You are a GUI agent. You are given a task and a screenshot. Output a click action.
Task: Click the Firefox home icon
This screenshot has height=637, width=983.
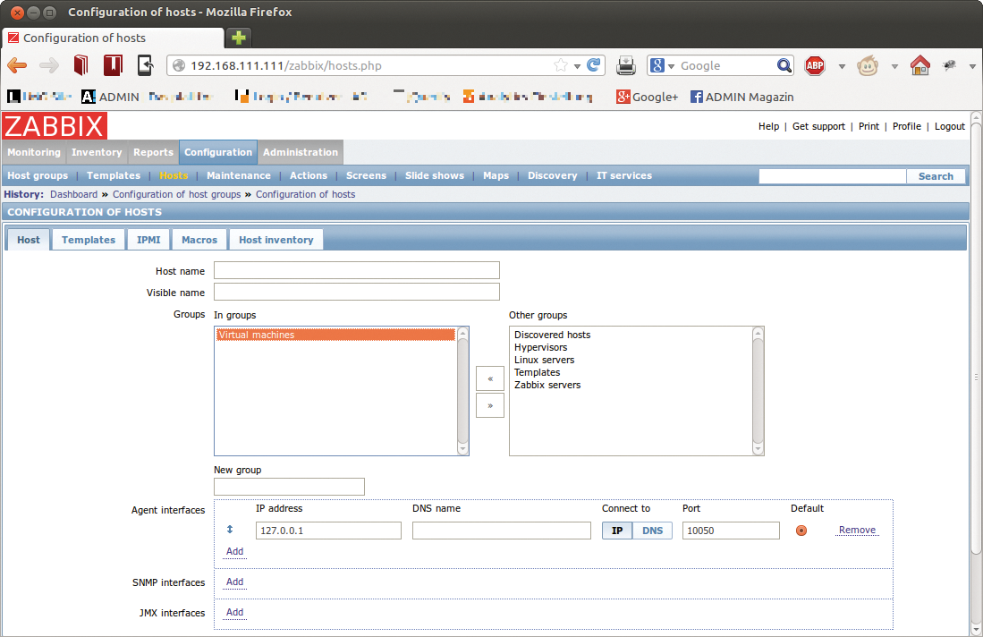919,65
